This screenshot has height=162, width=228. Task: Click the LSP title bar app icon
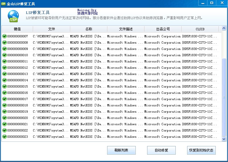[x=3, y=4]
